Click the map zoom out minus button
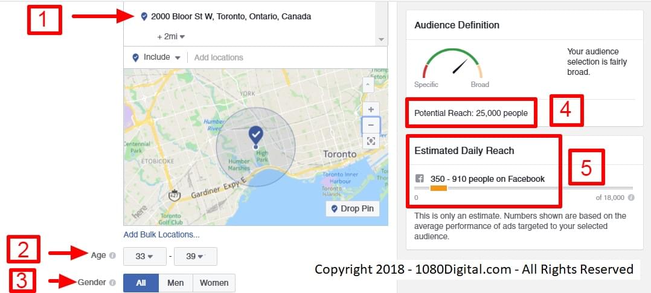The height and width of the screenshot is (293, 651). (x=370, y=125)
